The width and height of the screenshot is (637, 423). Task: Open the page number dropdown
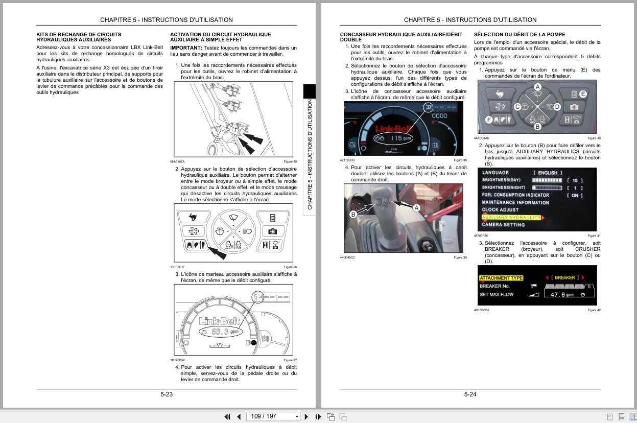click(x=297, y=416)
